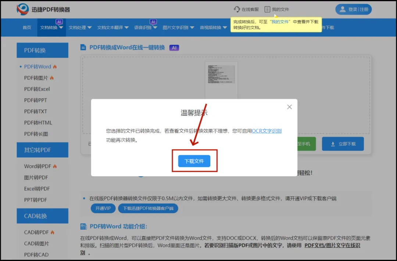This screenshot has height=261, width=397.
Task: Click the flame icon next to PDF转Word
Action: (x=55, y=67)
